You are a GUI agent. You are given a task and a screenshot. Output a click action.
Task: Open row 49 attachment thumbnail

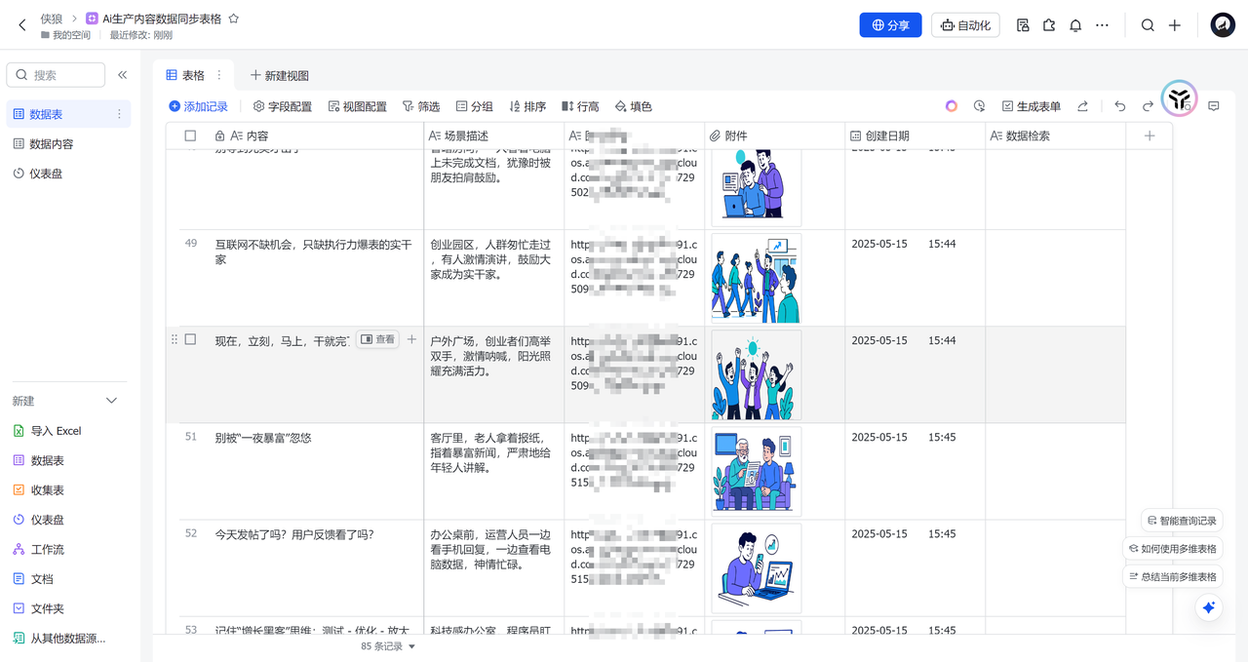coord(757,278)
